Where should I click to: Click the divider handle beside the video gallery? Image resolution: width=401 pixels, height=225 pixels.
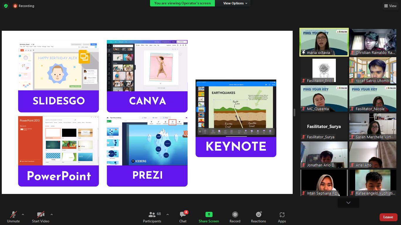294,112
